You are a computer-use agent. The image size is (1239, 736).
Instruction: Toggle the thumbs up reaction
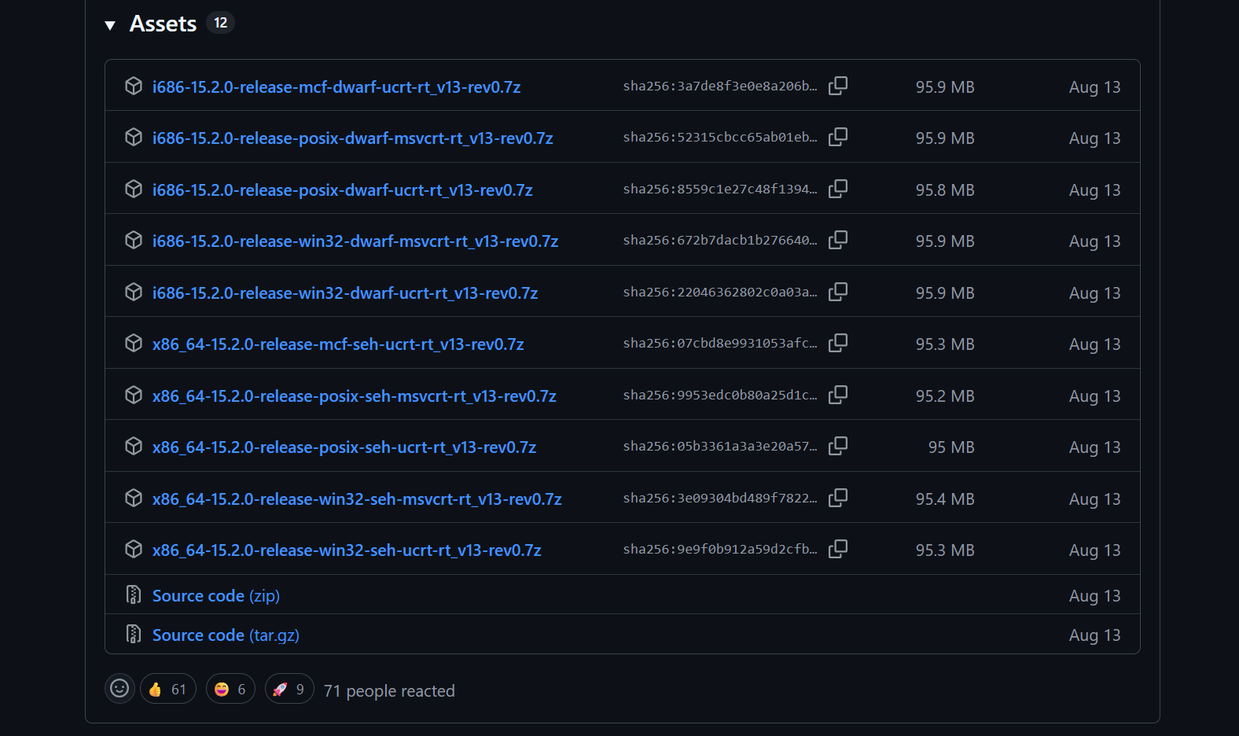pos(167,689)
